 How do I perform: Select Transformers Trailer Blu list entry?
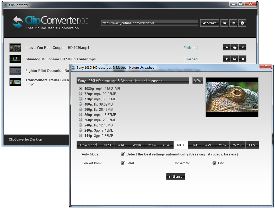(x=47, y=82)
